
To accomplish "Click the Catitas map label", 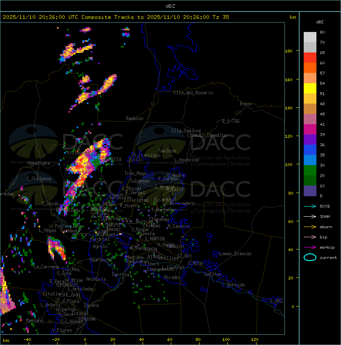I will tap(213, 274).
